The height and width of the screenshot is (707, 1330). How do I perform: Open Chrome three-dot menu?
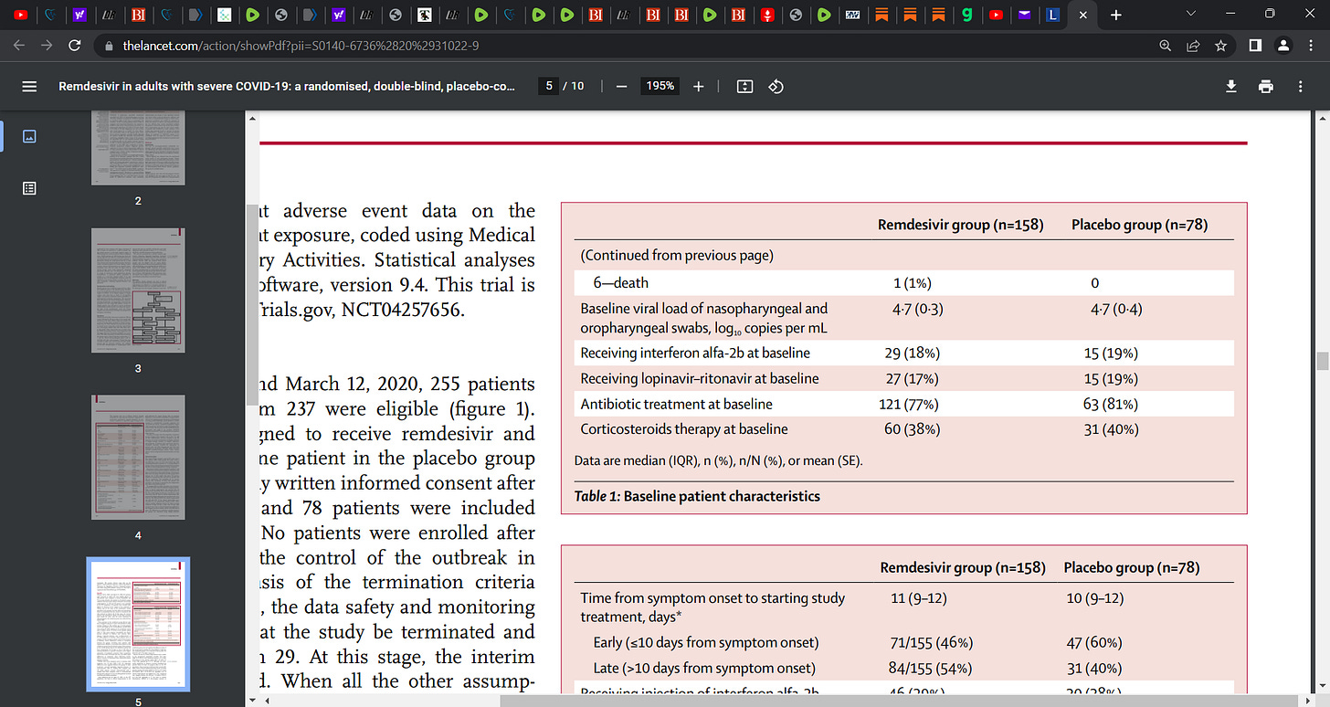click(1312, 45)
